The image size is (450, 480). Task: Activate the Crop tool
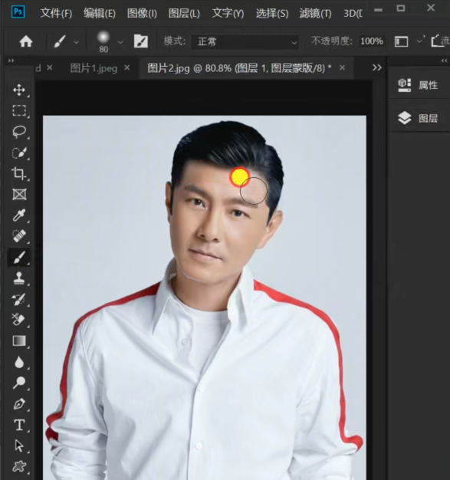pyautogui.click(x=19, y=173)
